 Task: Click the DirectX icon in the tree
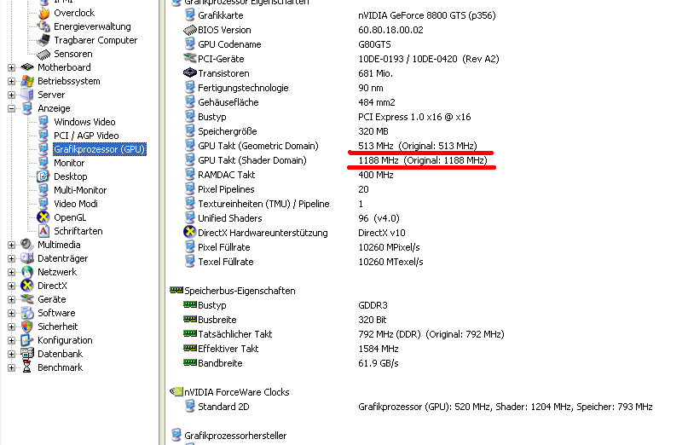tap(27, 286)
